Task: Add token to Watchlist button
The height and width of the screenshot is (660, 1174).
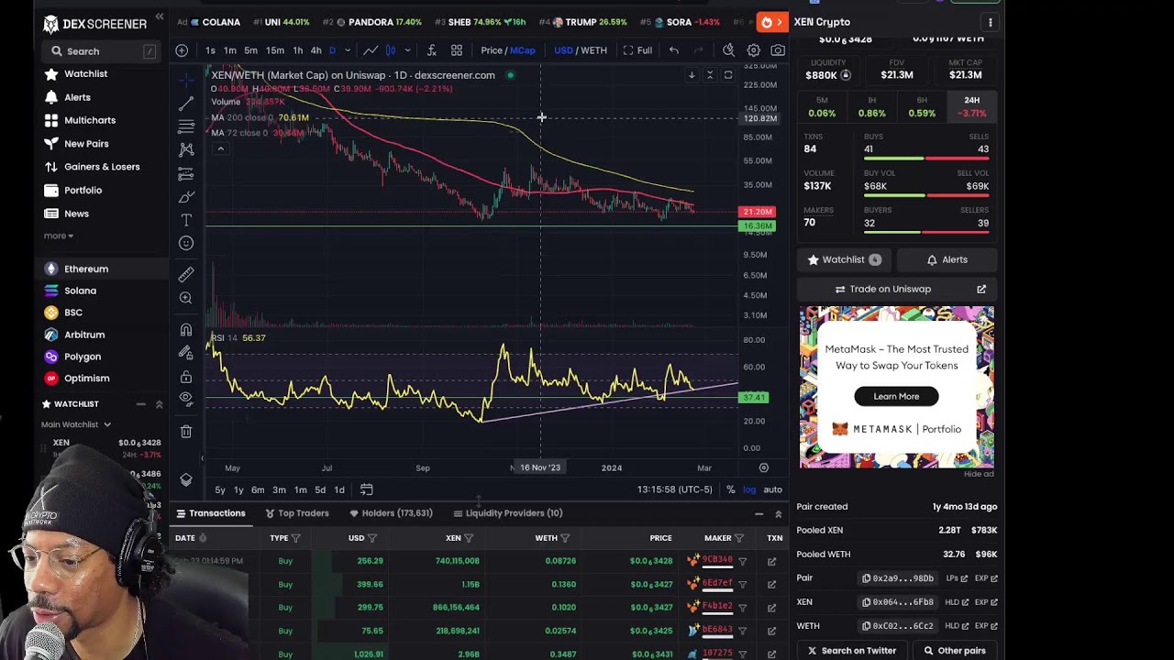Action: (x=844, y=259)
